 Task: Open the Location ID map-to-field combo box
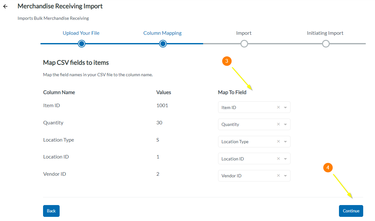(254, 159)
